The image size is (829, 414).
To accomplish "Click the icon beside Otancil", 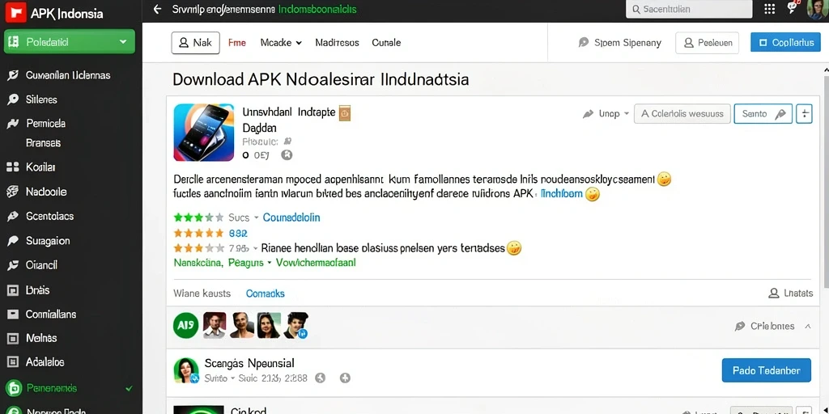I will click(12, 265).
